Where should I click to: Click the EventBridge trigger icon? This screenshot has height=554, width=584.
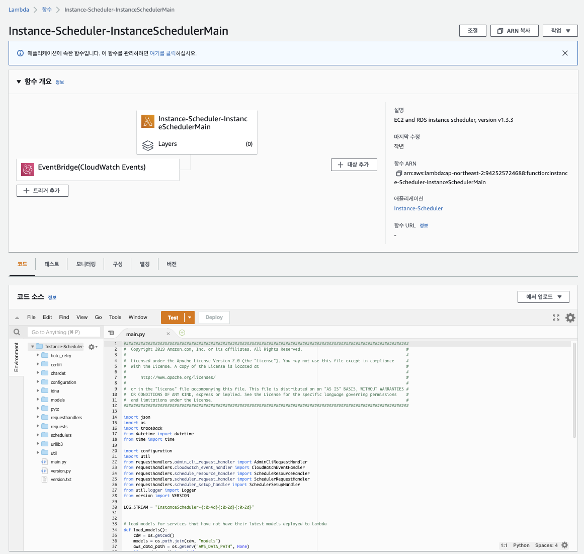(28, 170)
